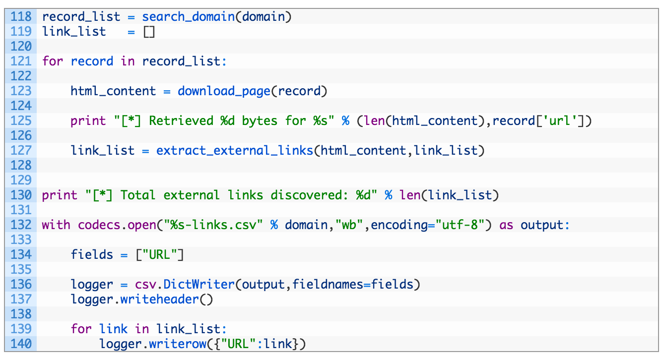Select line number 119 in gutter
Viewport: 663px width, 358px height.
(21, 32)
